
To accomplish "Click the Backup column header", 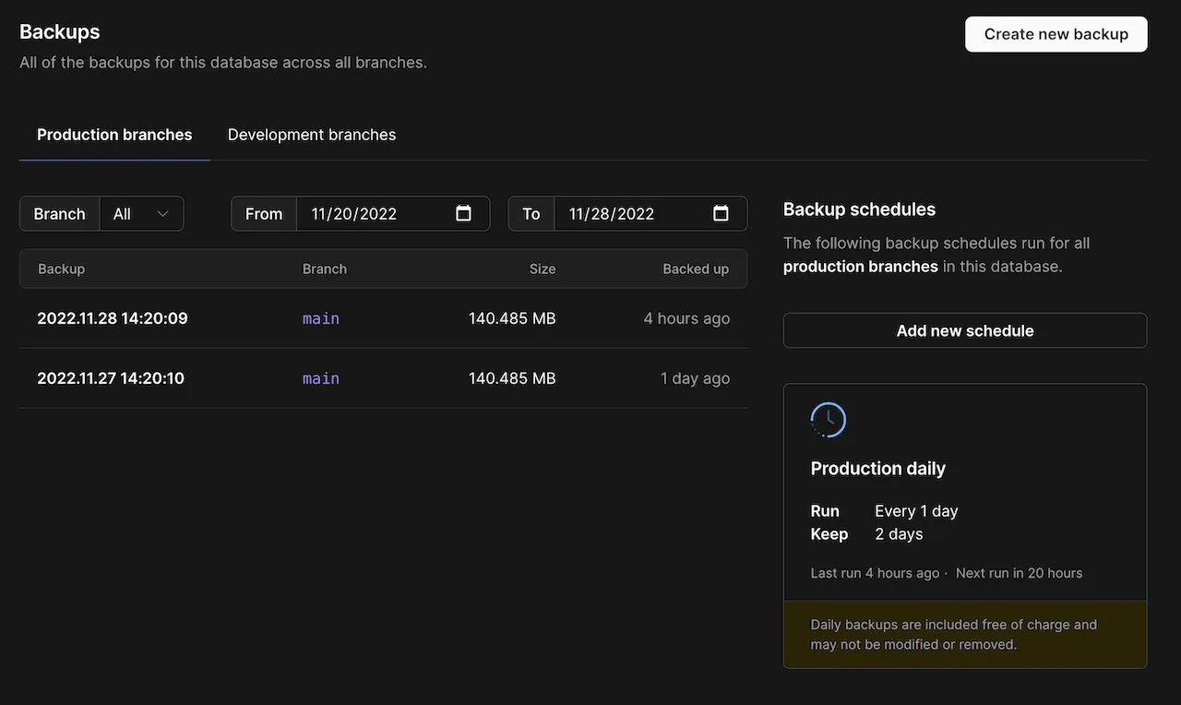I will [x=61, y=269].
